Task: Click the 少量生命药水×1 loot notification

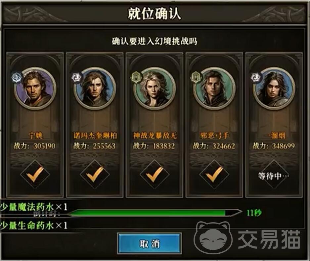Action: click(x=34, y=226)
